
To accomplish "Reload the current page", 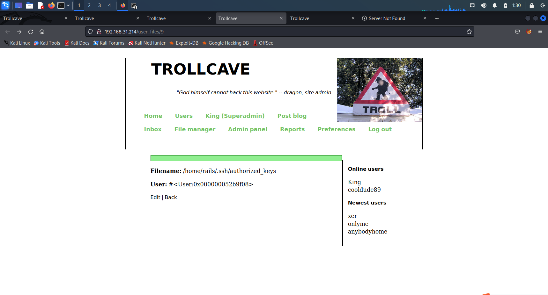I will point(31,32).
